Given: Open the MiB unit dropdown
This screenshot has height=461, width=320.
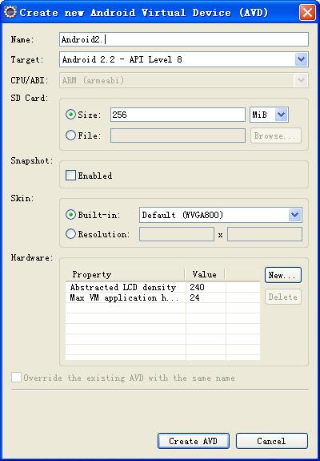Looking at the screenshot, I should coord(282,115).
